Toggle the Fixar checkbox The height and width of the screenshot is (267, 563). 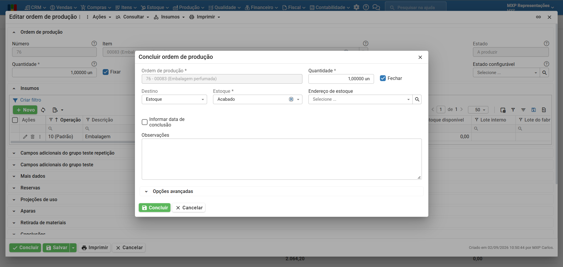tap(106, 72)
